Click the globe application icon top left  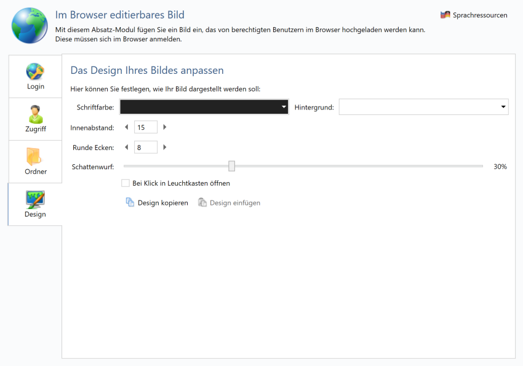click(29, 26)
